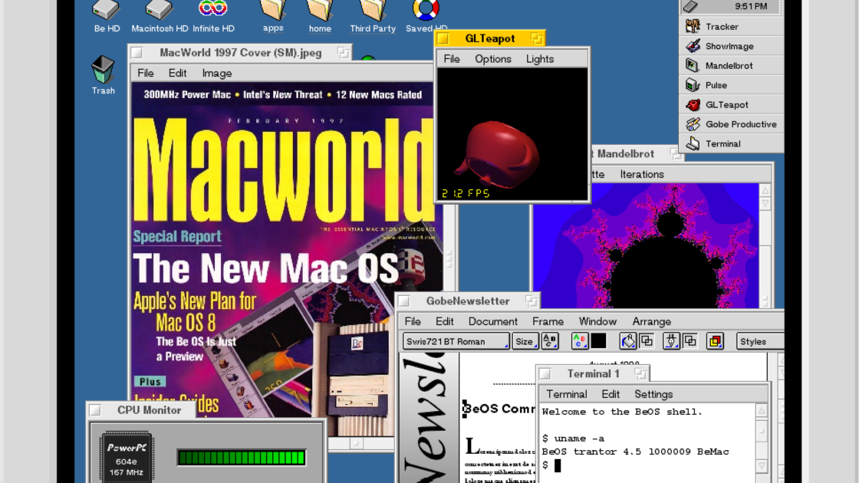The image size is (859, 483).
Task: Click the green CPU activity bar
Action: click(x=242, y=458)
